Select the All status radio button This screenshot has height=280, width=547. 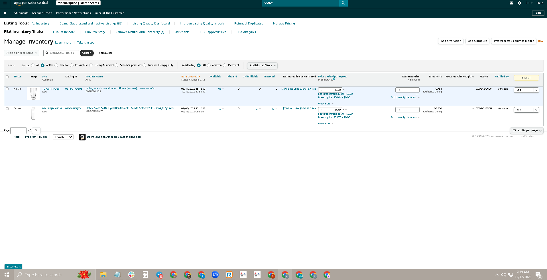[x=33, y=65]
